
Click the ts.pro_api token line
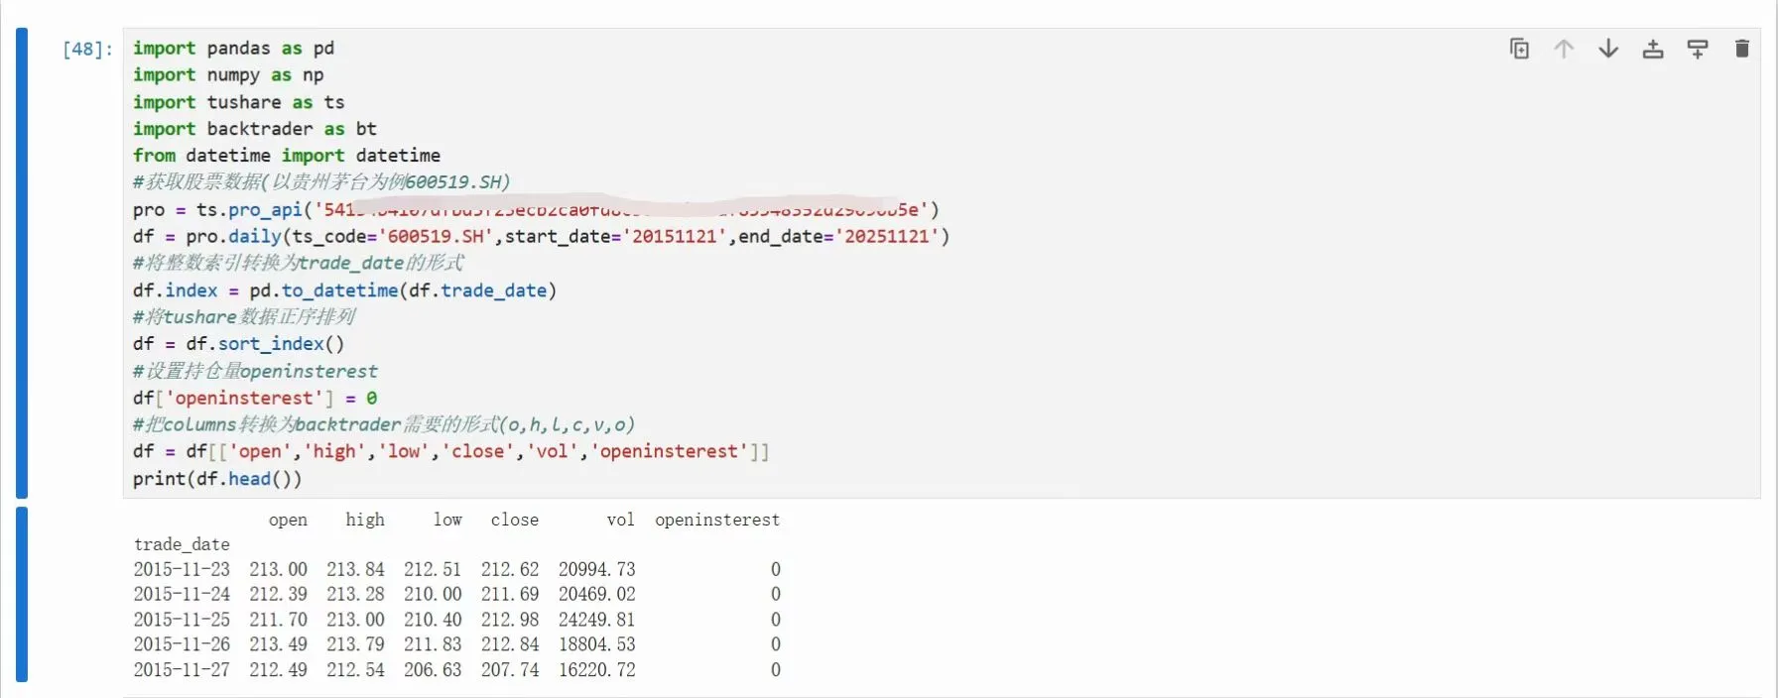(536, 209)
